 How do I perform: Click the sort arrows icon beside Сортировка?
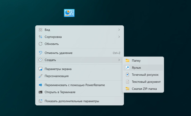[x=41, y=37]
